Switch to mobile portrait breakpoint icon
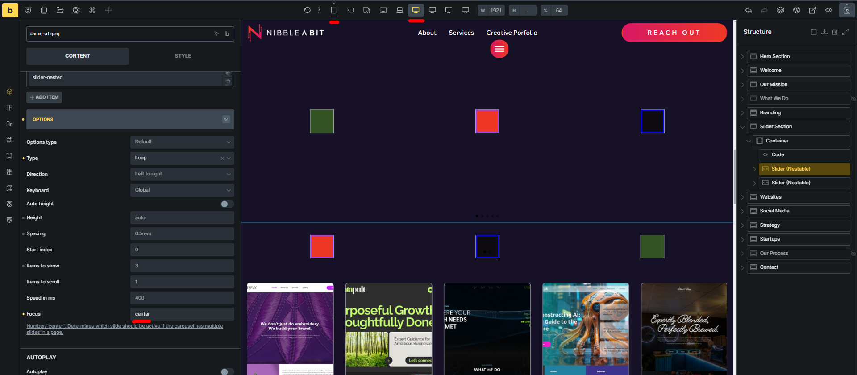Viewport: 857px width, 375px height. [333, 10]
